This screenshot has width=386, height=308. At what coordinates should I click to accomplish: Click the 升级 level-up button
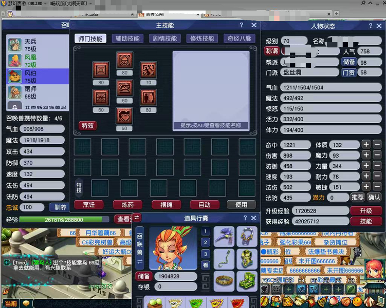tap(365, 211)
